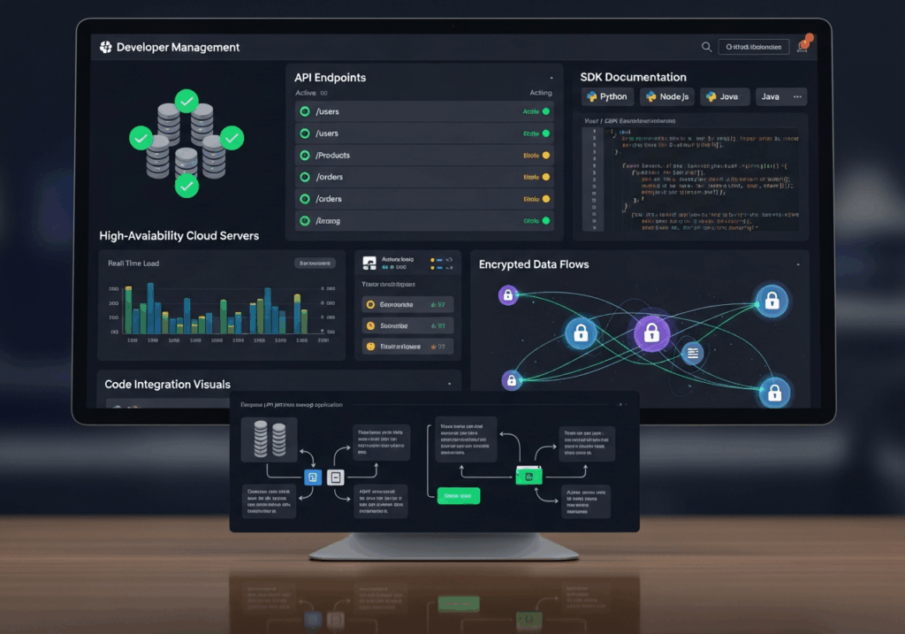Select the central padlock icon in data flow map

(651, 333)
